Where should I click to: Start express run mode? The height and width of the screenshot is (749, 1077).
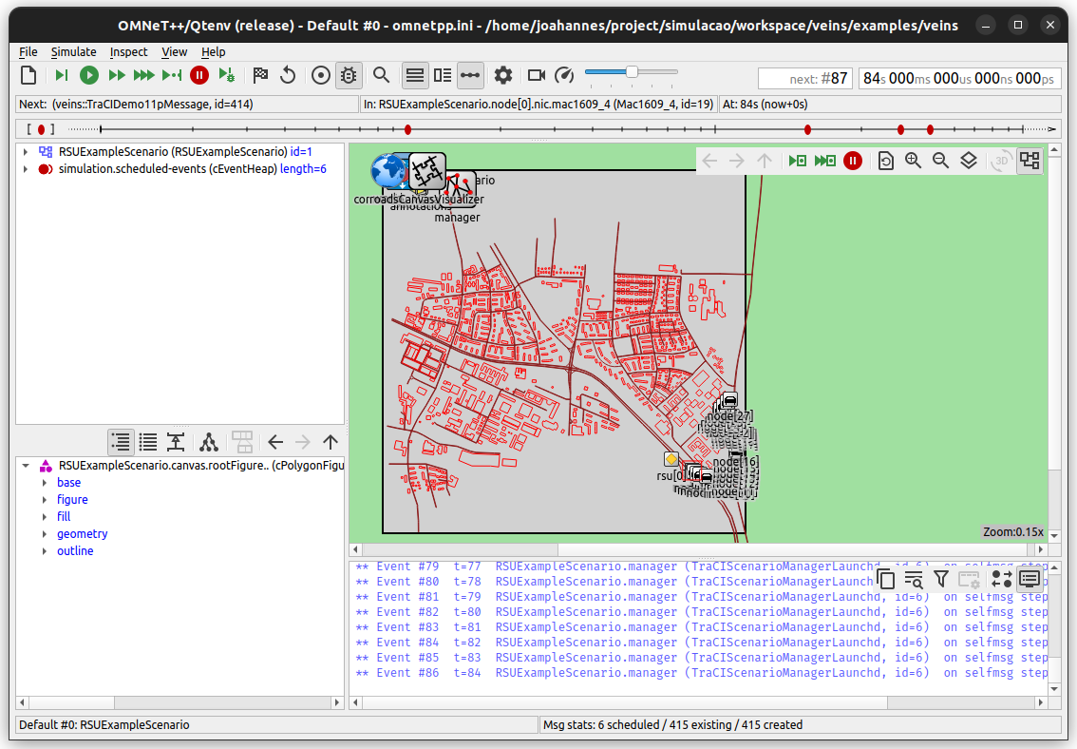click(143, 76)
